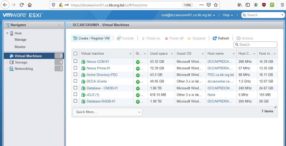The height and width of the screenshot is (146, 286).
Task: Open the Guest OS column dropdown arrow
Action: click(203, 54)
